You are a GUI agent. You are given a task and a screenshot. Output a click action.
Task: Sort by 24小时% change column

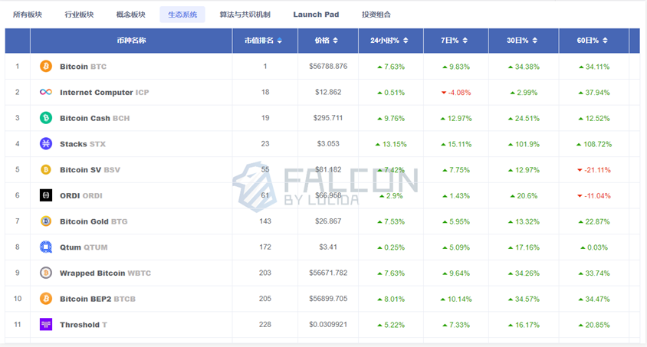click(x=389, y=41)
